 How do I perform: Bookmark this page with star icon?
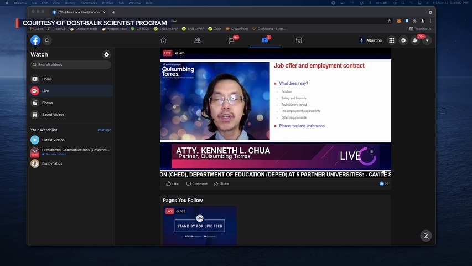coord(389,21)
